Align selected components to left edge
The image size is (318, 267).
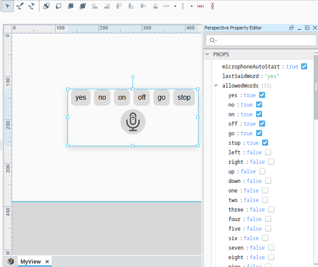click(x=95, y=6)
